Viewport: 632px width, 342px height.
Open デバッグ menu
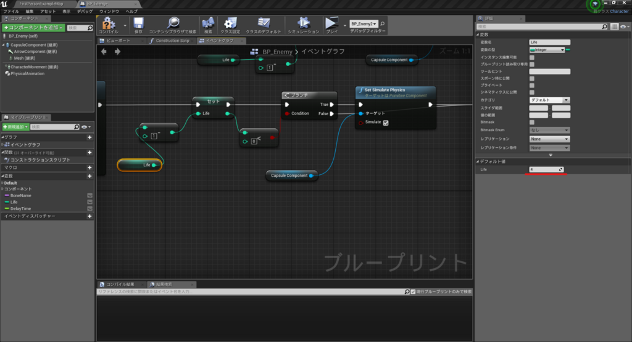(x=85, y=11)
